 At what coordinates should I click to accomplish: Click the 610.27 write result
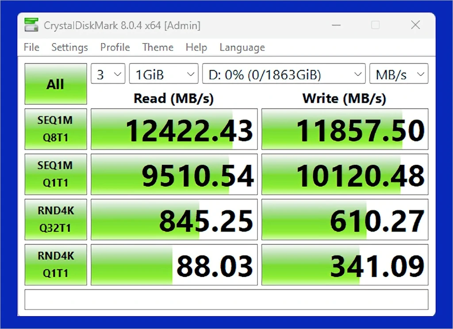pos(345,219)
